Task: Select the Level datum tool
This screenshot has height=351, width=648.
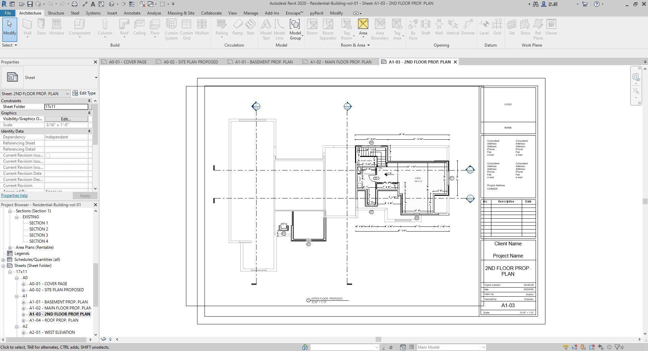Action: tap(484, 28)
